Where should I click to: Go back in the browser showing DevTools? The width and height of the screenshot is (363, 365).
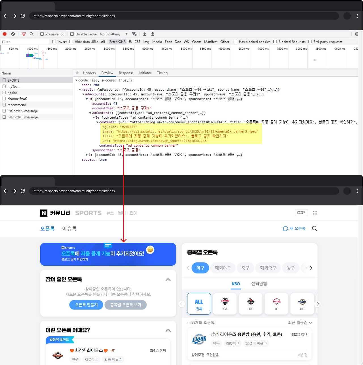(6, 16)
